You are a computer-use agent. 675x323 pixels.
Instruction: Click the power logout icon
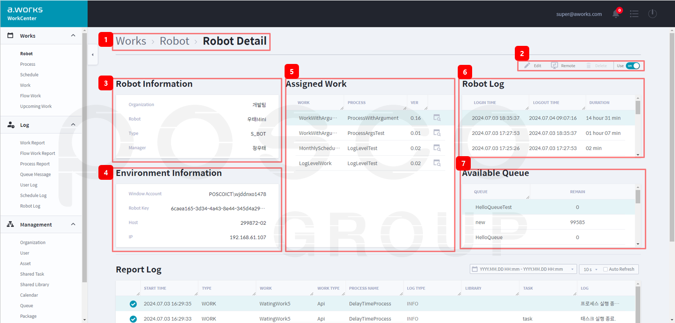(652, 14)
